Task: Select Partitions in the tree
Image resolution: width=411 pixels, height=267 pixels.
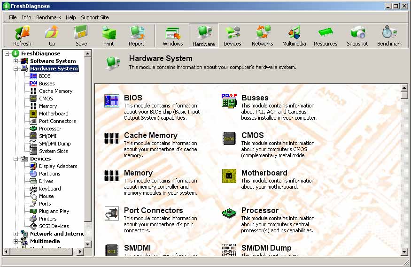Action: (x=49, y=174)
